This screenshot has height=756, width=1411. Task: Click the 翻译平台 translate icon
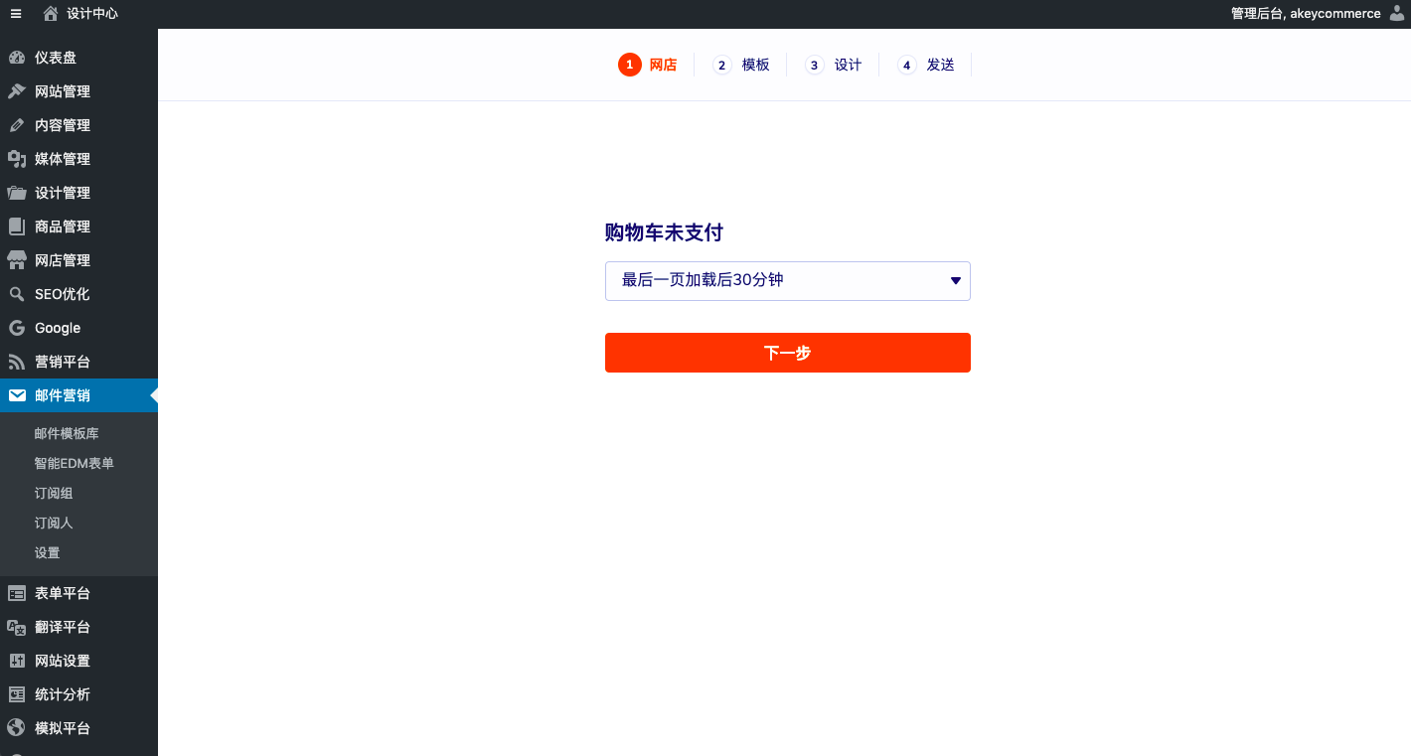coord(17,627)
